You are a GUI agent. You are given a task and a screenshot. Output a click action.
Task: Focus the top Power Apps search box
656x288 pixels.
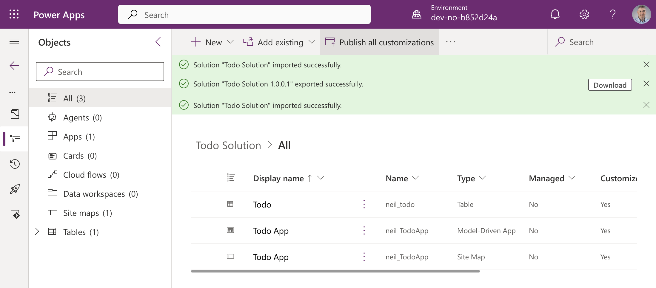[244, 14]
